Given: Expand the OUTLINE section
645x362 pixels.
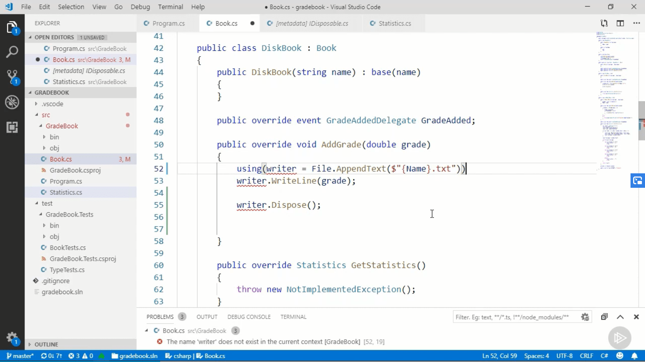Looking at the screenshot, I should [30, 344].
